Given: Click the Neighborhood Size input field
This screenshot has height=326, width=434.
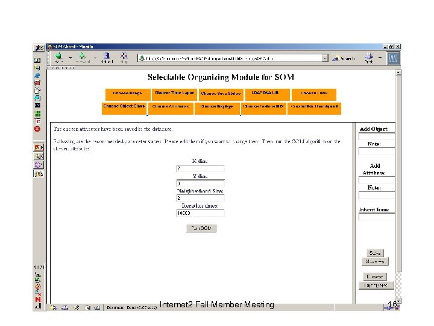Looking at the screenshot, I should point(200,198).
